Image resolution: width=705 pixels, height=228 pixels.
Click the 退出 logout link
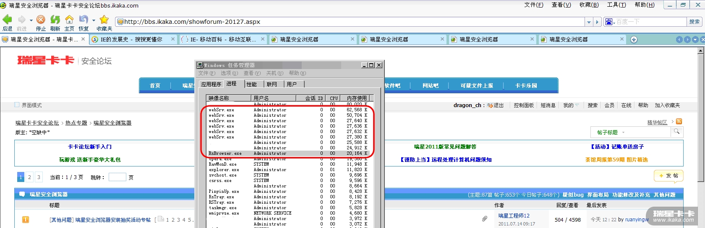tap(498, 105)
